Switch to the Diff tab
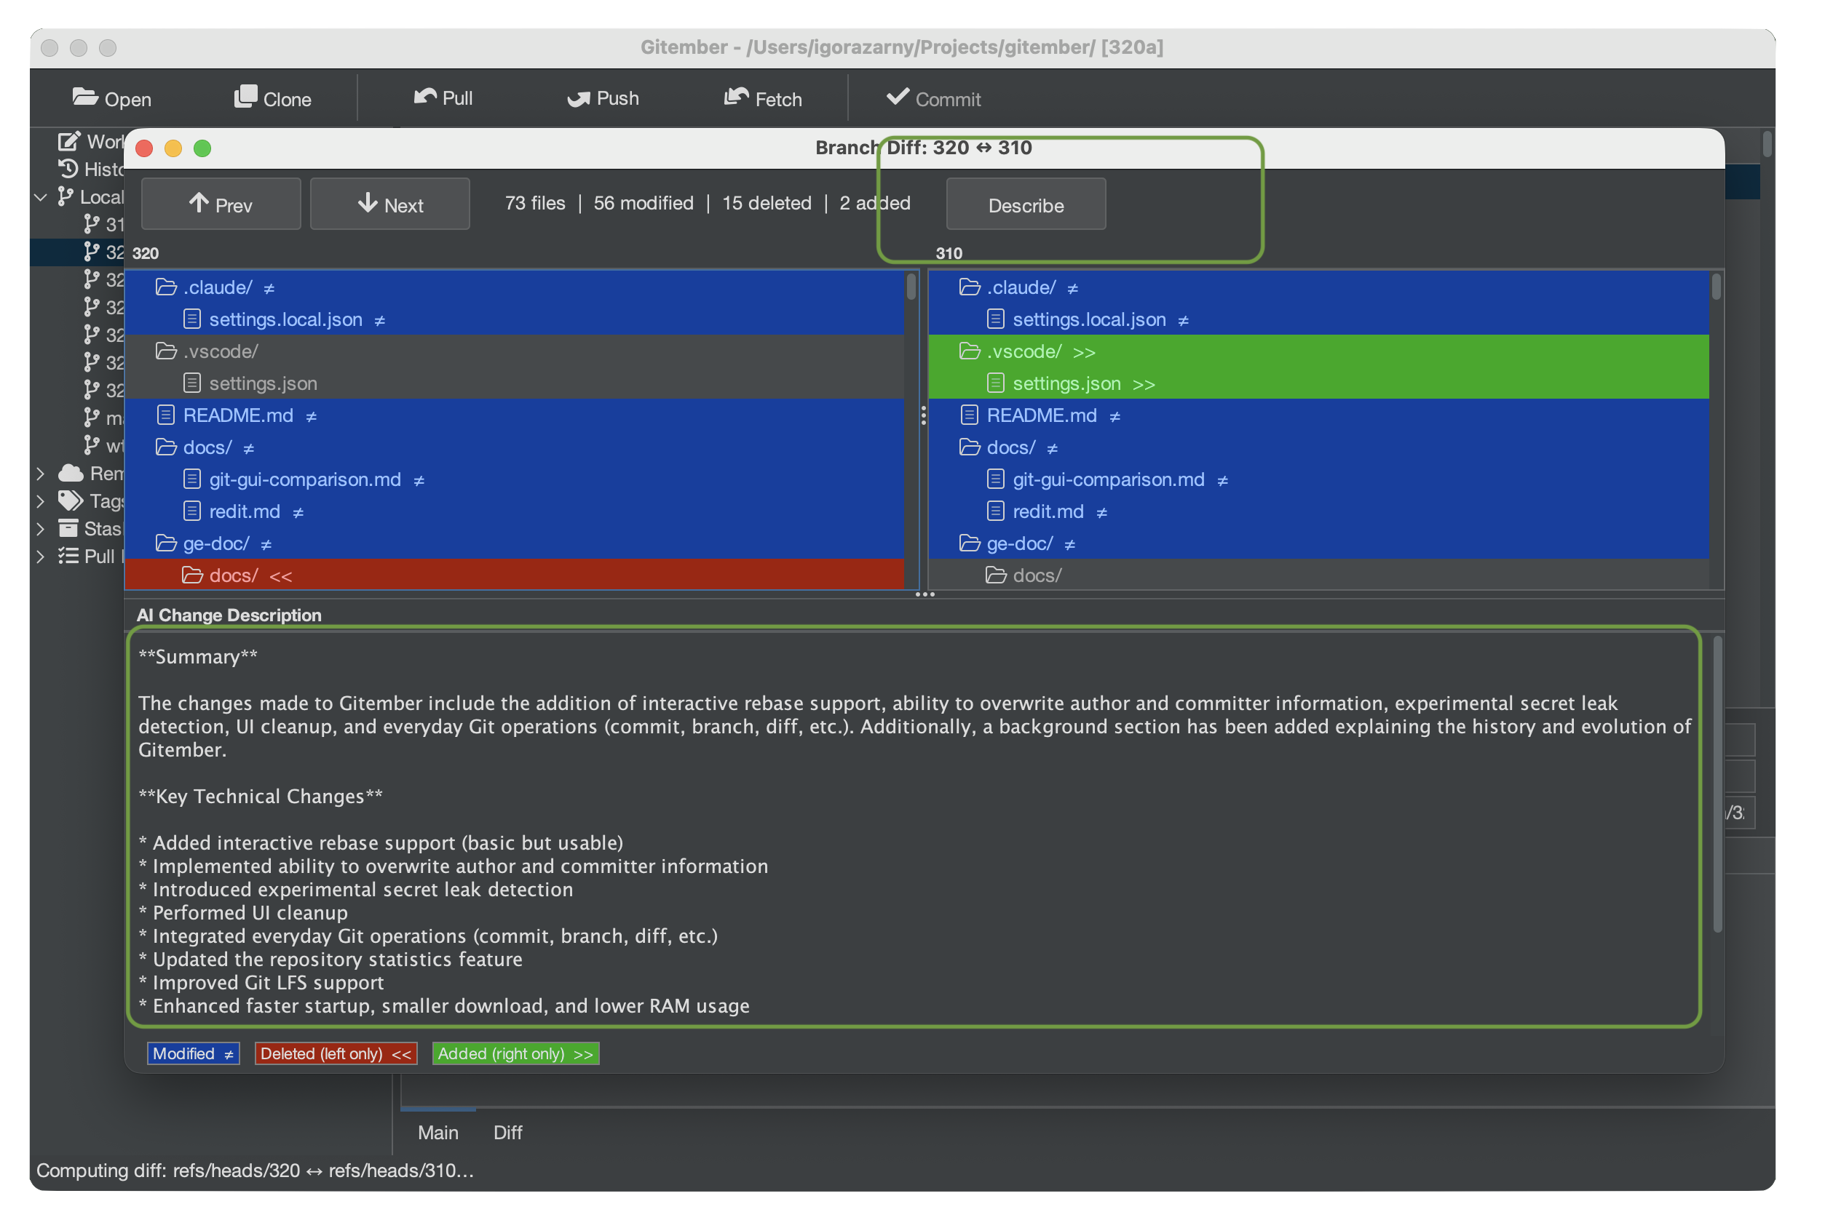Viewport: 1833px width, 1228px height. pos(507,1132)
